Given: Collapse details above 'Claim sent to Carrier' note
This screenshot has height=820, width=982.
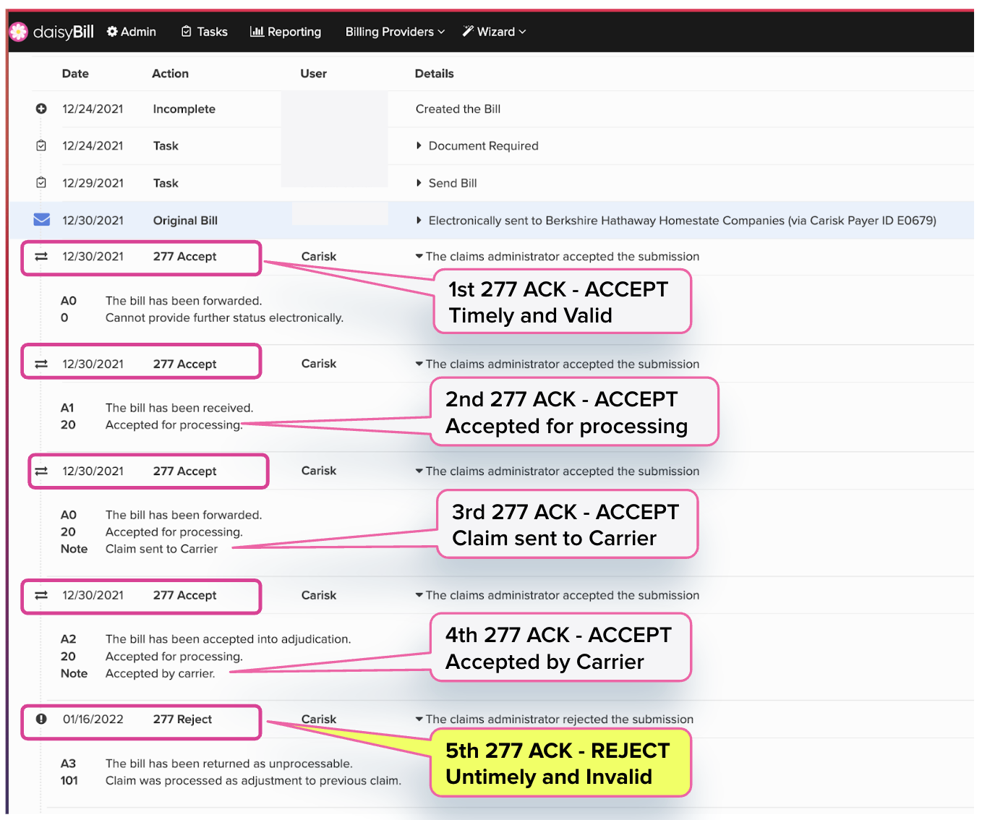Looking at the screenshot, I should tap(419, 471).
